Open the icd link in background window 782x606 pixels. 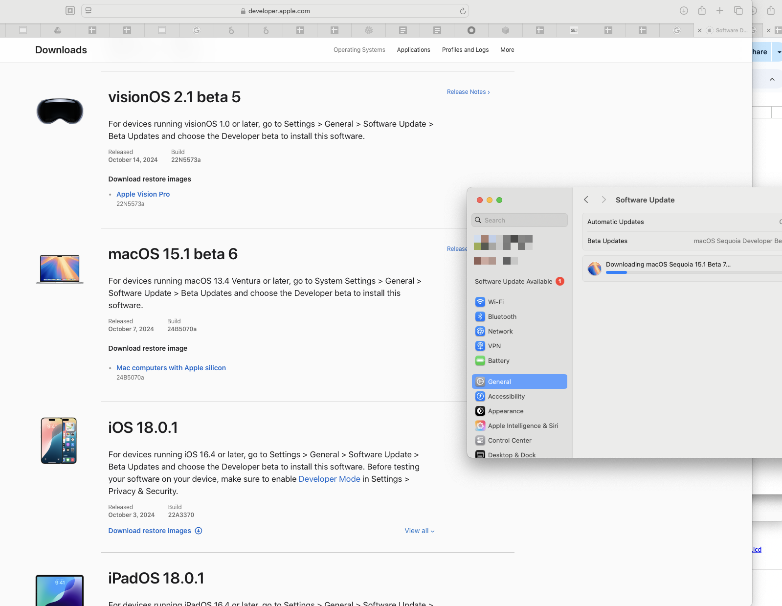[757, 549]
